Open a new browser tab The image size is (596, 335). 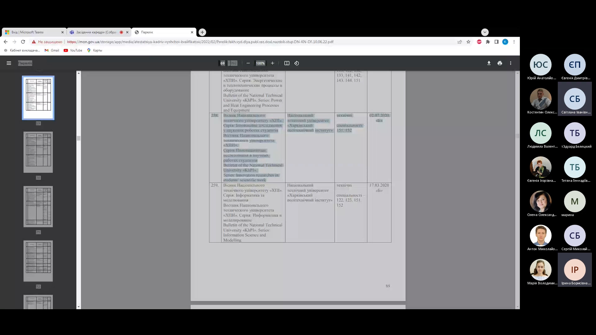click(202, 32)
